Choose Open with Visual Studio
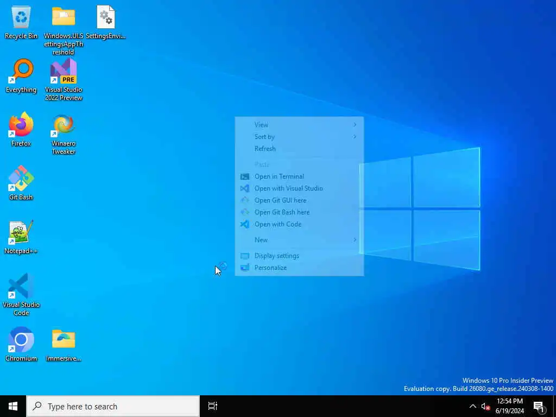The width and height of the screenshot is (556, 417). pos(299,188)
